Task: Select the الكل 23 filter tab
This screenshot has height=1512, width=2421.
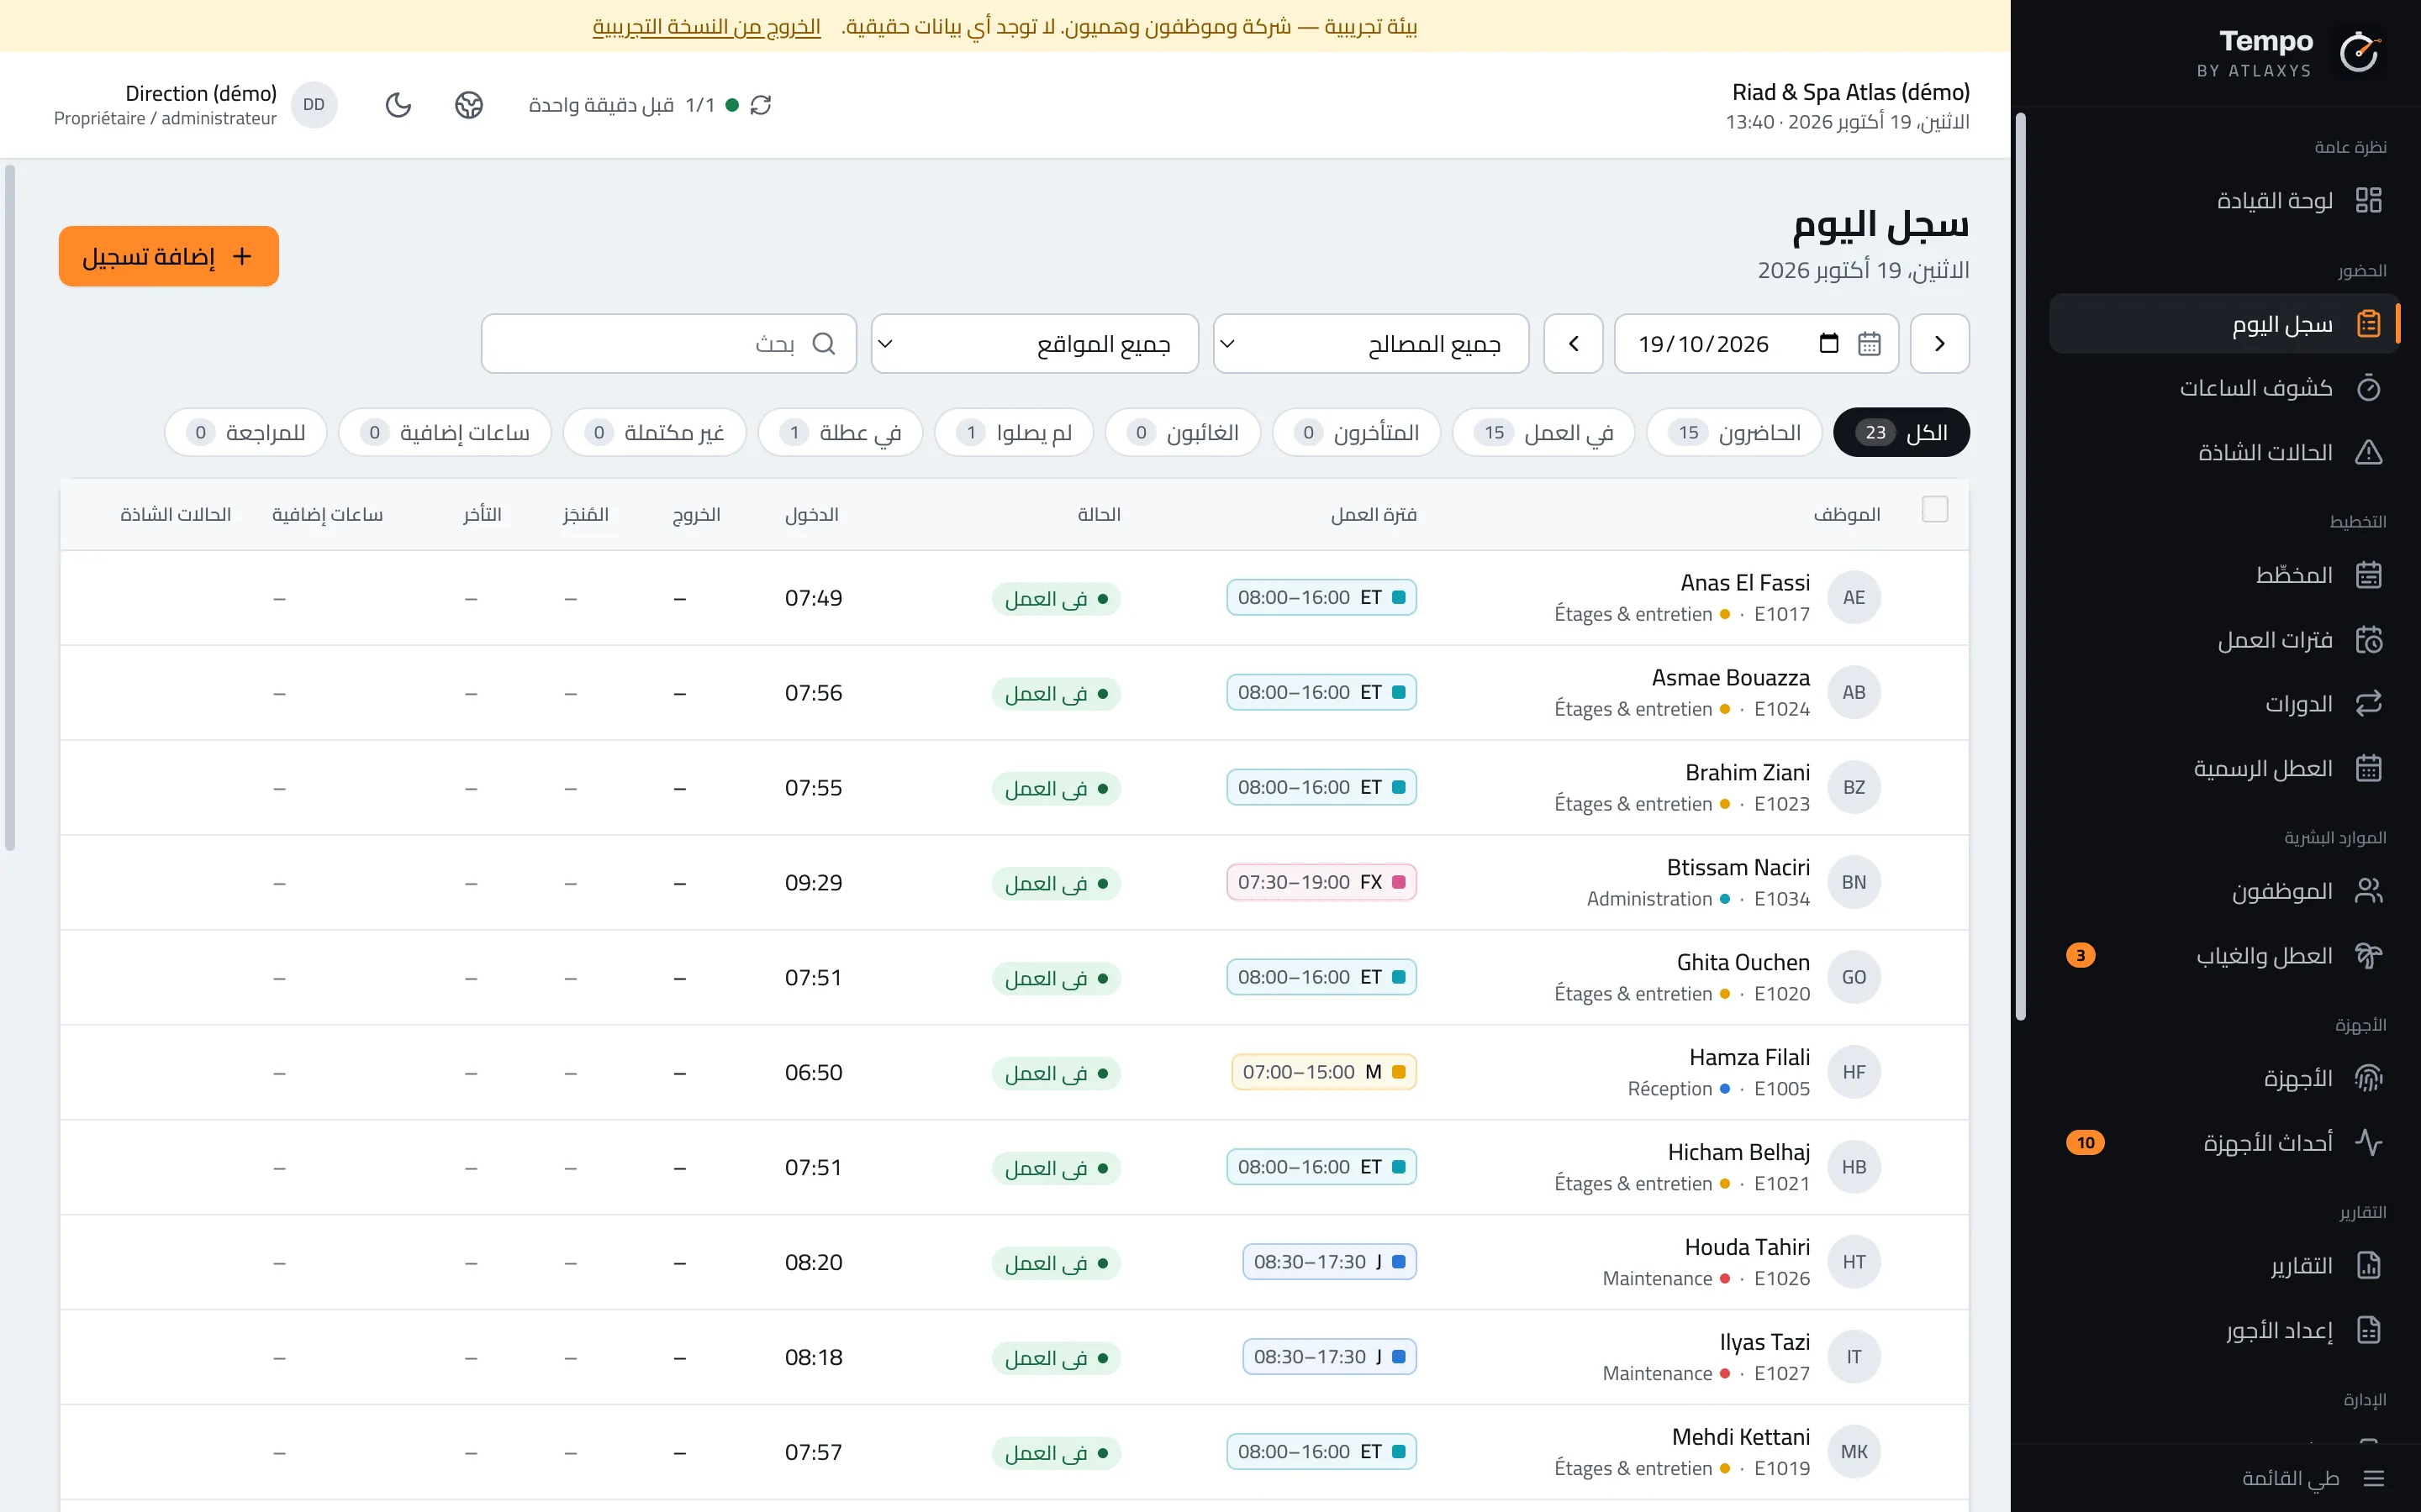Action: pyautogui.click(x=1901, y=432)
